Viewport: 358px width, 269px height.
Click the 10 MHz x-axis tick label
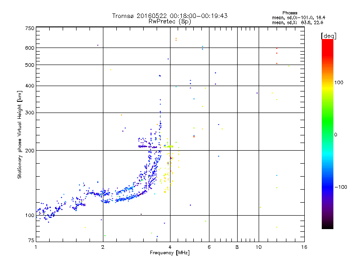[x=258, y=247]
